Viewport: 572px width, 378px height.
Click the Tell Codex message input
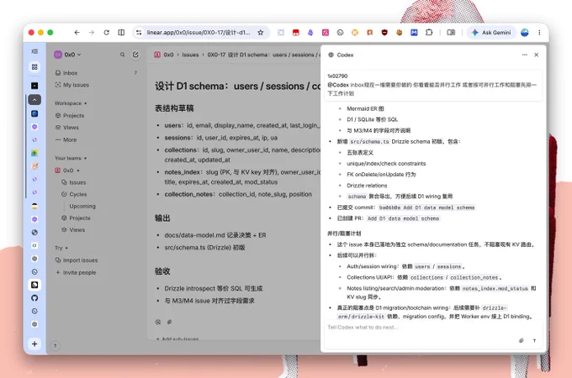432,328
